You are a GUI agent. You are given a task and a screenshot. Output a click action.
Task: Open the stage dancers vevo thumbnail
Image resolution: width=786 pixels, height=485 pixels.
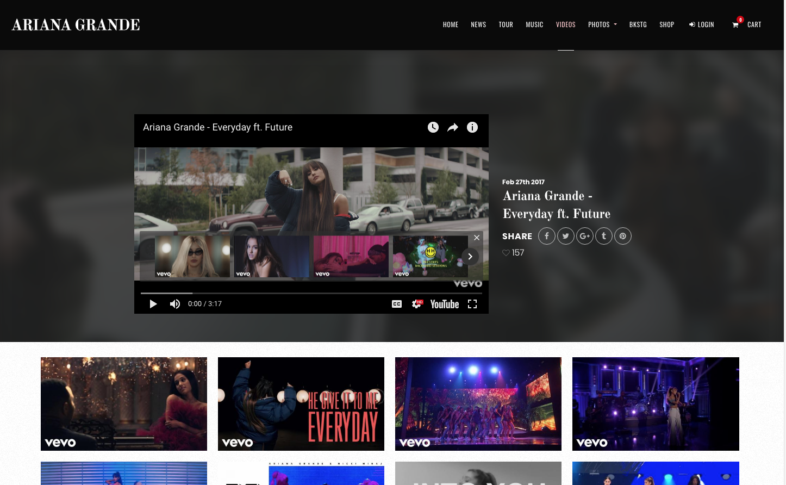pos(478,404)
